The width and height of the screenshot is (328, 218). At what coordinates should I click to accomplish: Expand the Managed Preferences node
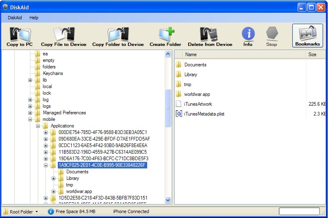(x=30, y=113)
